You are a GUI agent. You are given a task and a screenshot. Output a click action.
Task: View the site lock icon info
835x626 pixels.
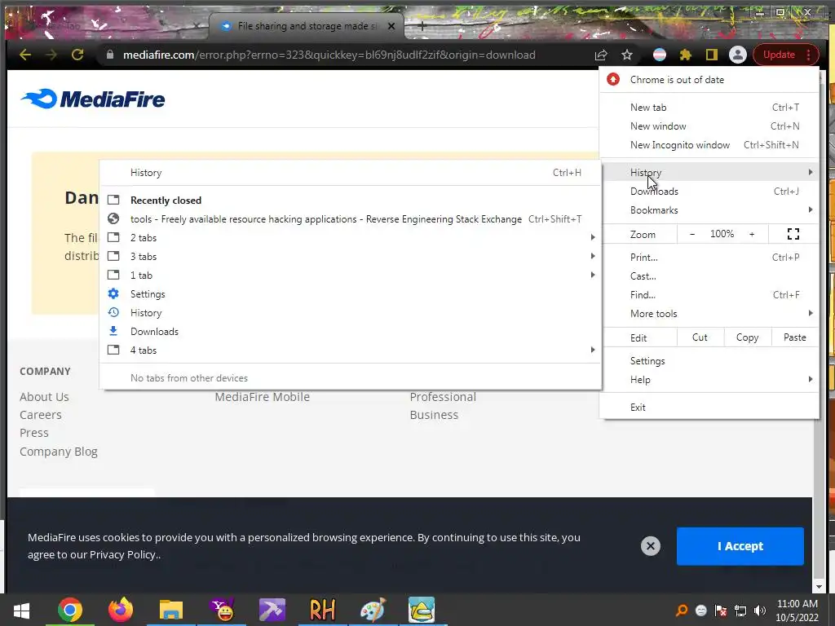(110, 55)
